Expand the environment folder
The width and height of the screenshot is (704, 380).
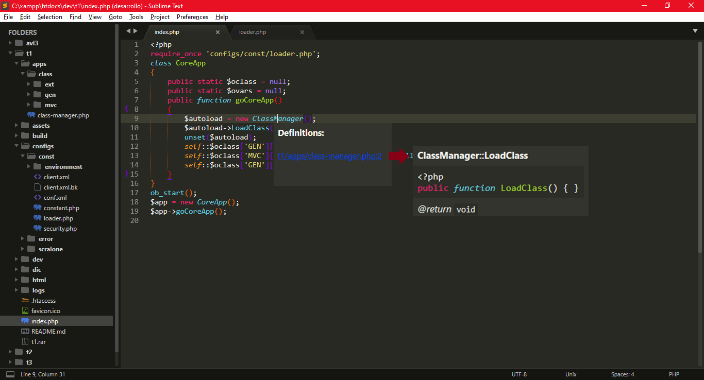tap(29, 166)
